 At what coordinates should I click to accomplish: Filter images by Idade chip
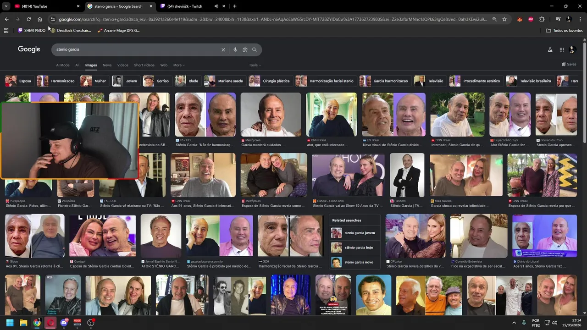tap(187, 81)
